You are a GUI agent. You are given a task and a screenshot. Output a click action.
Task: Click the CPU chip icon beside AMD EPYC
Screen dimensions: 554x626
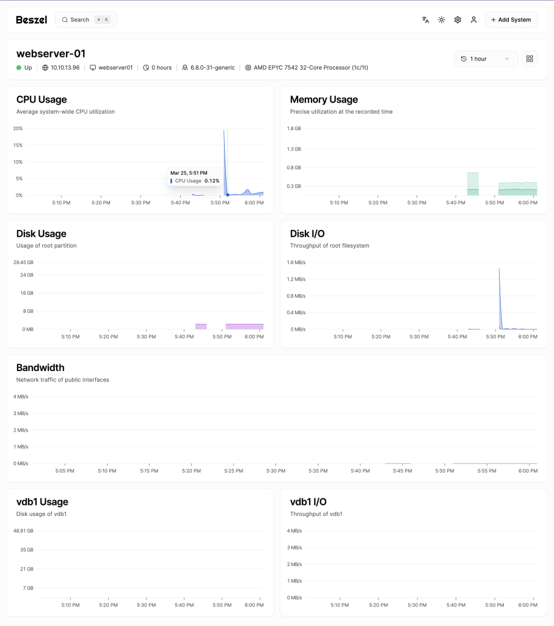click(248, 68)
